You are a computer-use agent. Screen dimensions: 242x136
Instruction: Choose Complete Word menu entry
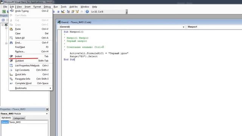(x=31, y=83)
